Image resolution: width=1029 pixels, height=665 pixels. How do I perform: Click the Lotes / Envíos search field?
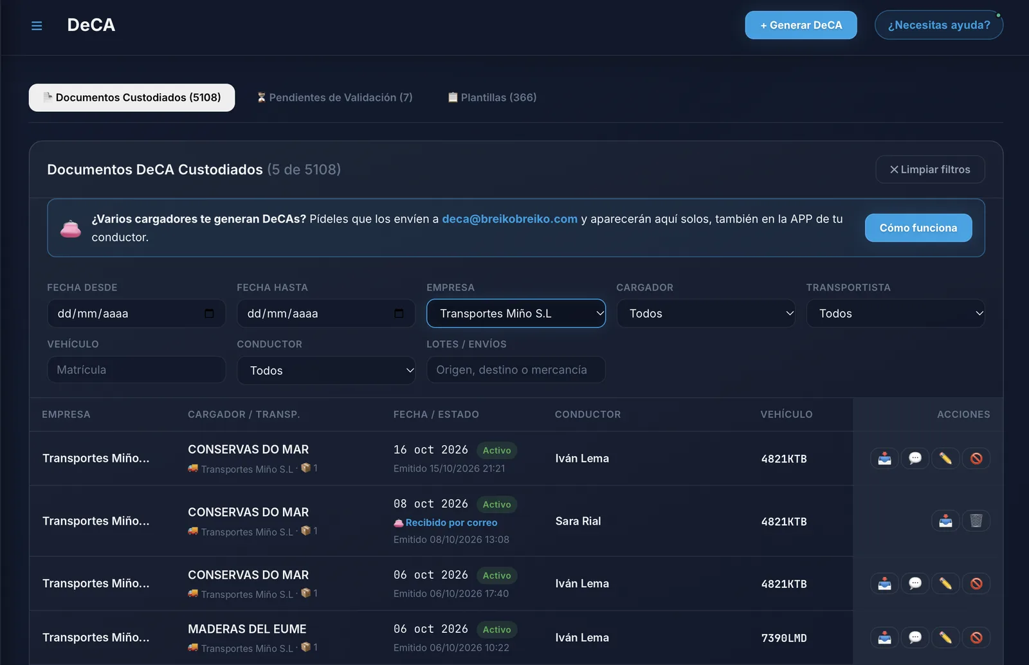(x=516, y=370)
